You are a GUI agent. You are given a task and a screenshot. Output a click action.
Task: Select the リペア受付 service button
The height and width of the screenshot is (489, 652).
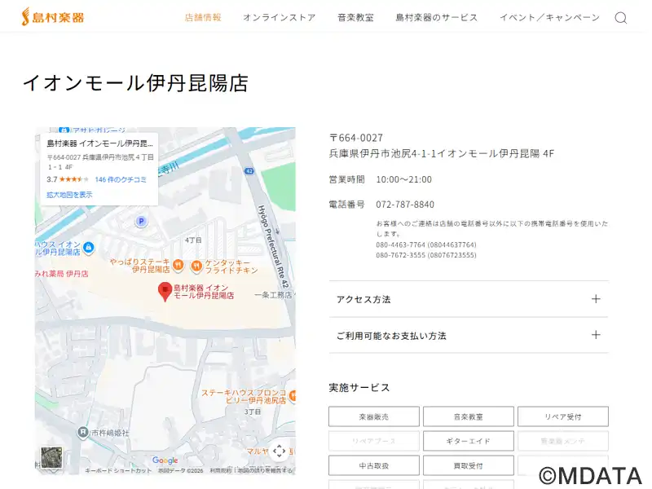click(x=563, y=416)
